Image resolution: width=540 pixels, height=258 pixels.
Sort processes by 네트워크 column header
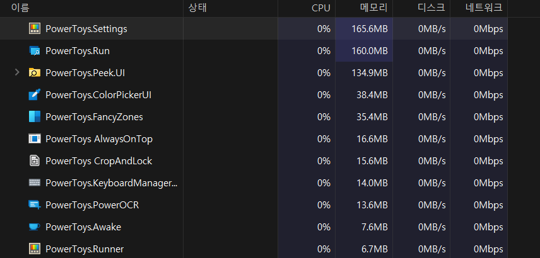point(484,8)
